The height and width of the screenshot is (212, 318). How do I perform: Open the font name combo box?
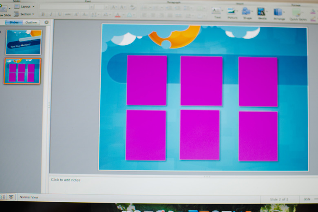coord(65,7)
